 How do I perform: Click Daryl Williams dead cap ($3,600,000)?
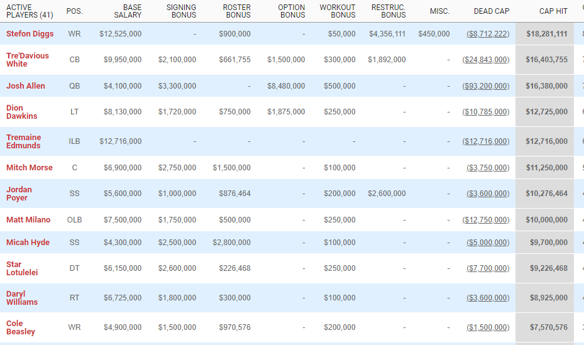tap(488, 298)
